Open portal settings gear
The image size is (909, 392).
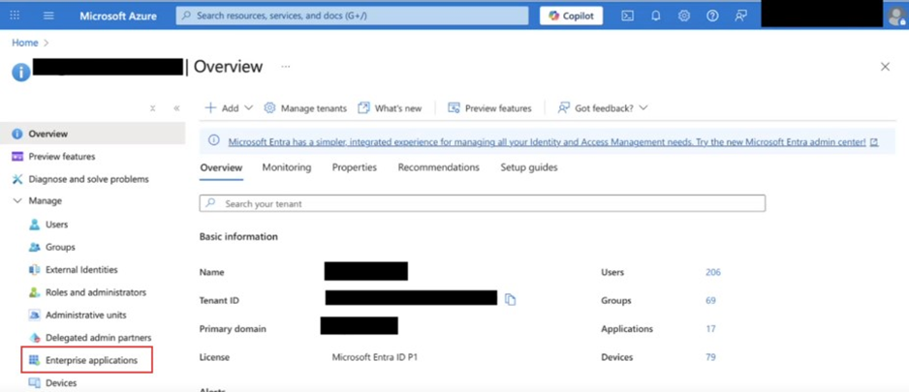click(684, 15)
